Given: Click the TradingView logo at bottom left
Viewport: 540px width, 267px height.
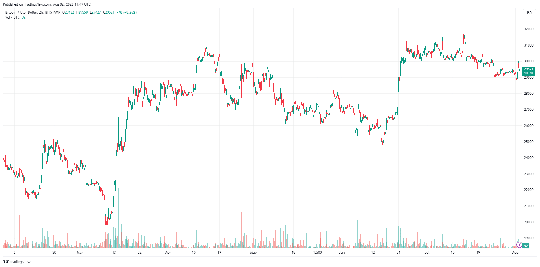Looking at the screenshot, I should pos(17,262).
